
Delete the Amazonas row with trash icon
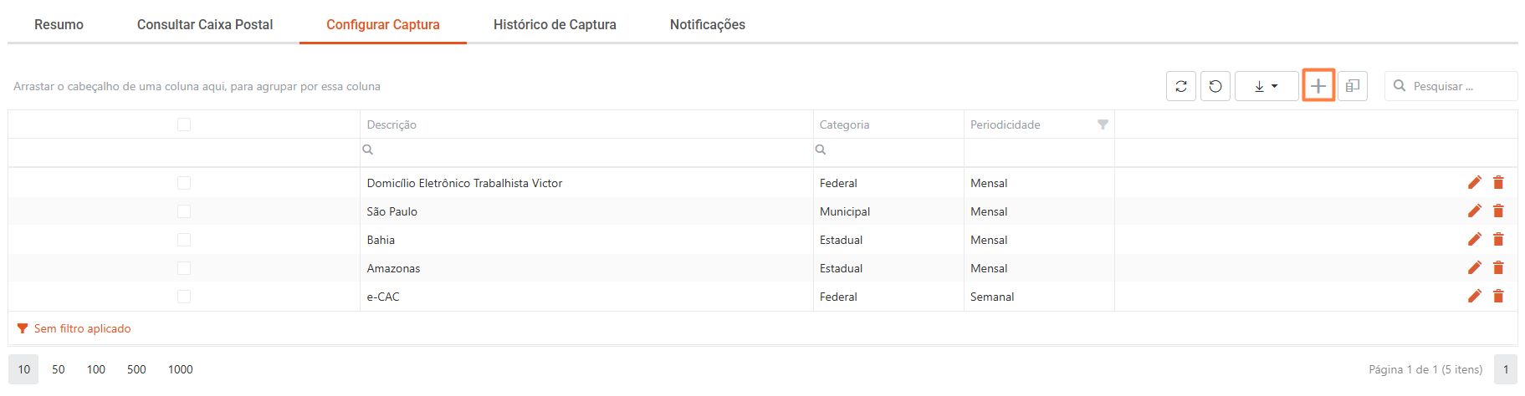tap(1498, 268)
